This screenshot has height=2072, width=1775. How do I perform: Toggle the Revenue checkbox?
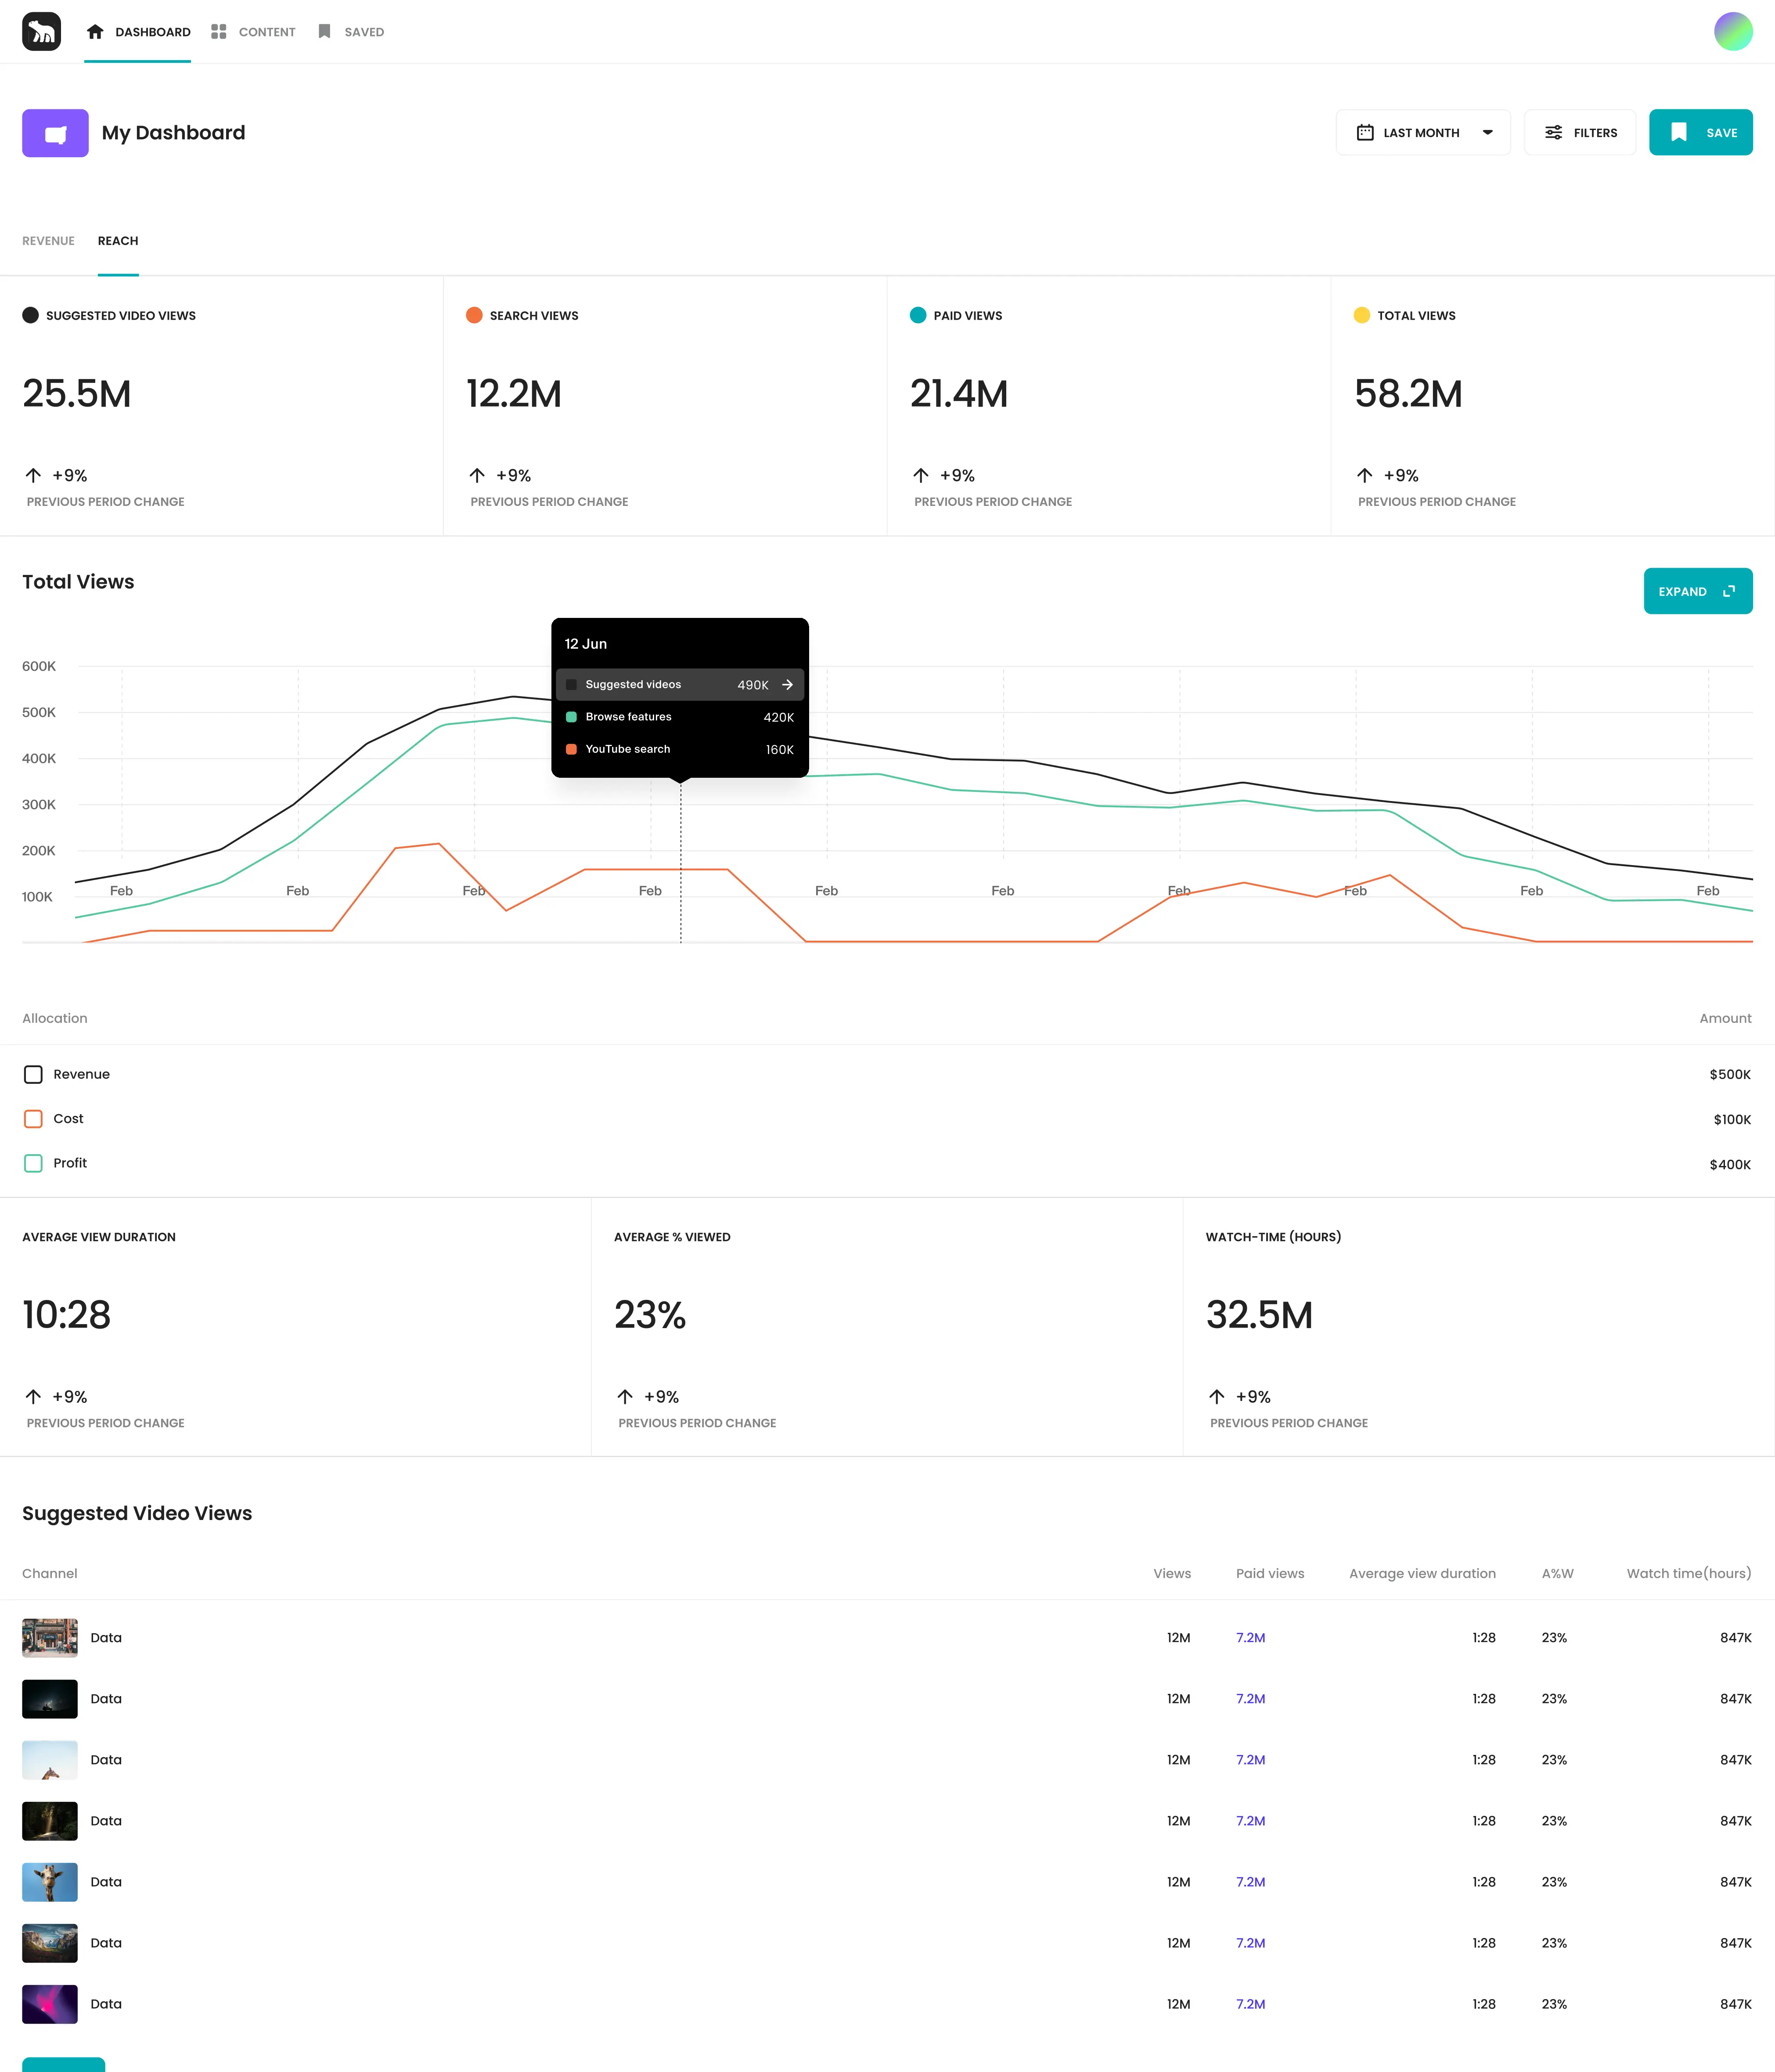coord(33,1074)
